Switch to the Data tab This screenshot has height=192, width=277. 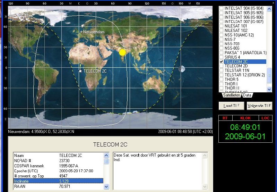(x=247, y=95)
